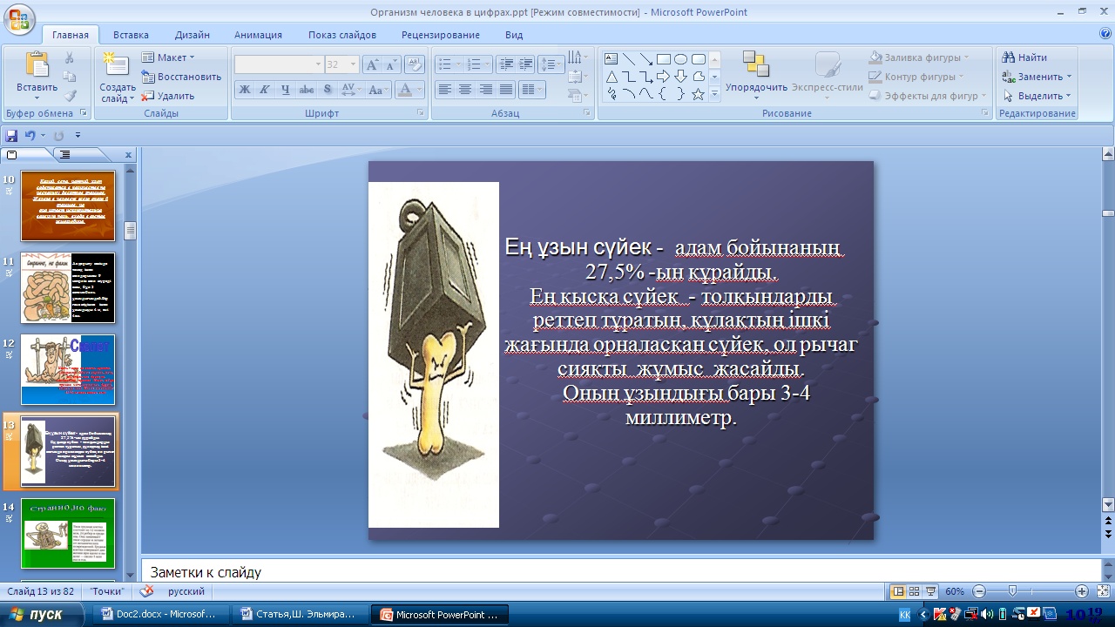Open the Вид ribbon tab
This screenshot has height=627, width=1115.
coord(514,35)
